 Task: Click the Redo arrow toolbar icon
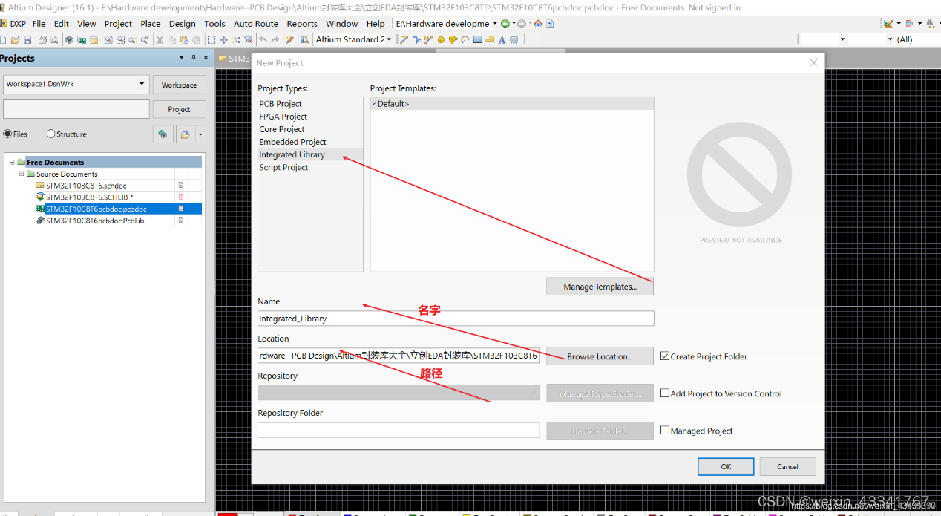click(x=275, y=39)
